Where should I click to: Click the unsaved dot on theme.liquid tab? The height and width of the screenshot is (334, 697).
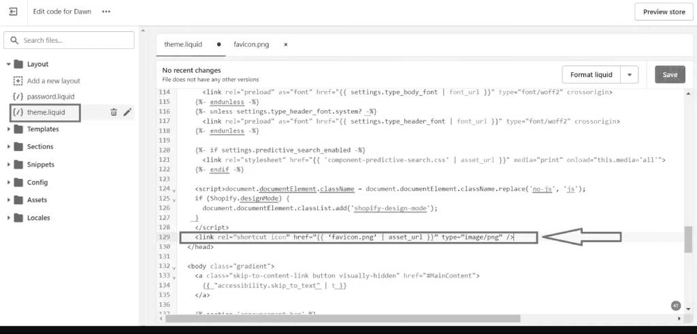(218, 44)
